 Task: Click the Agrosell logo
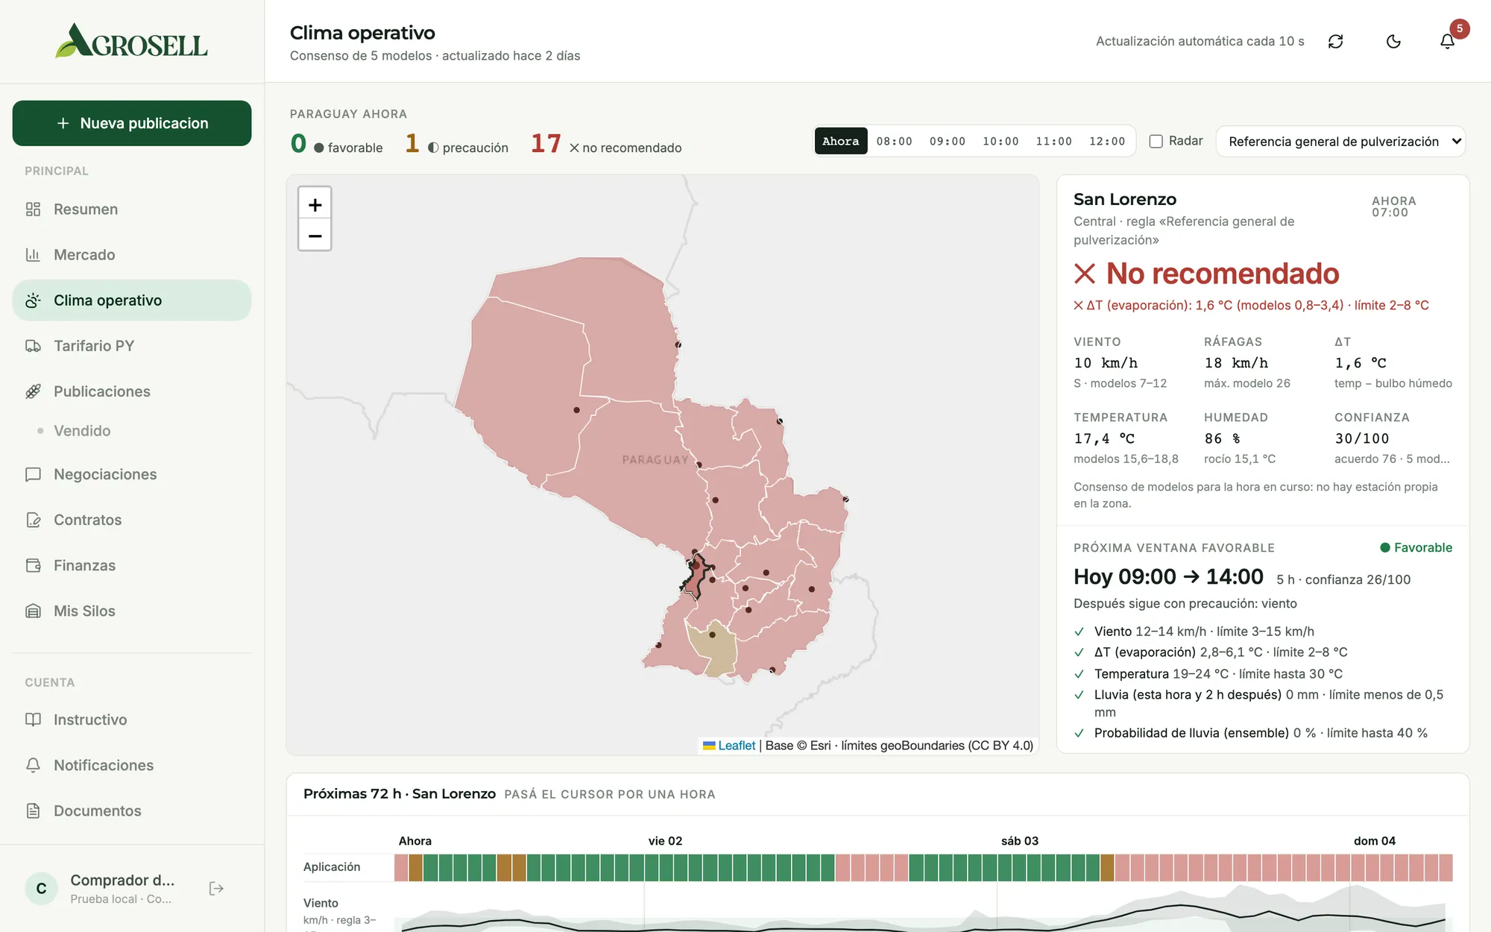pyautogui.click(x=132, y=41)
